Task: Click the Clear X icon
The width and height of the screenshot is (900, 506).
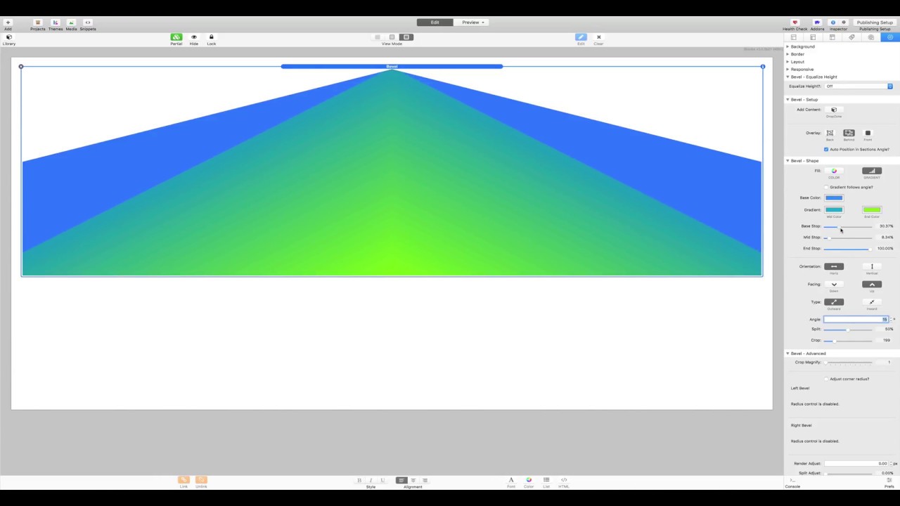Action: pos(598,37)
